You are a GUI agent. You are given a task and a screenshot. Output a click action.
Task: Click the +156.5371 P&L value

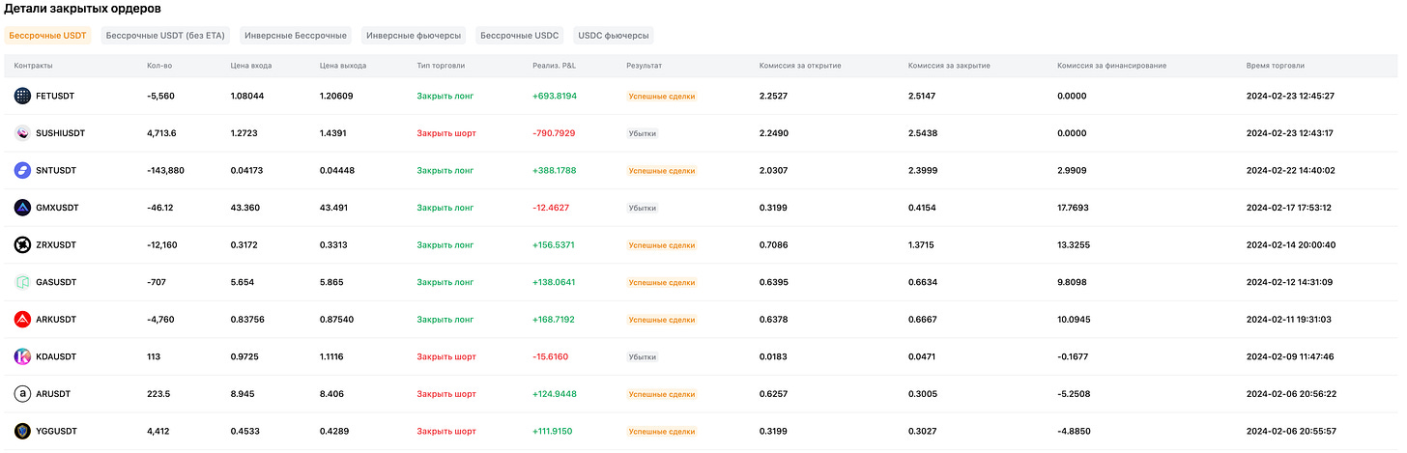pos(554,244)
